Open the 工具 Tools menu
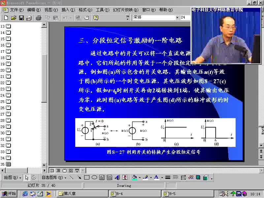This screenshot has height=198, width=264. click(103, 10)
